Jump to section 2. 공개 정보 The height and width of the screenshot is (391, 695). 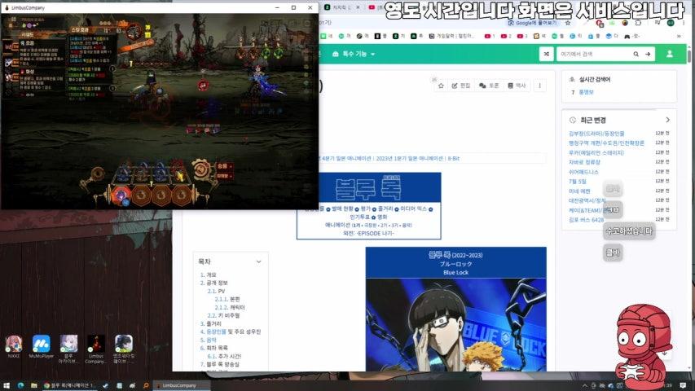click(x=213, y=283)
